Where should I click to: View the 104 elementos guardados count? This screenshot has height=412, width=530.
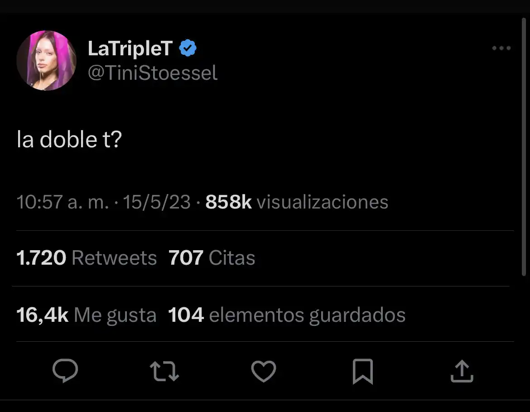click(x=287, y=315)
